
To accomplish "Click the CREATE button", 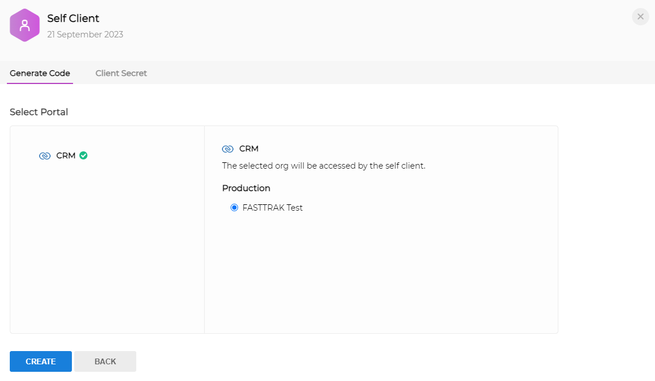I will (x=40, y=361).
